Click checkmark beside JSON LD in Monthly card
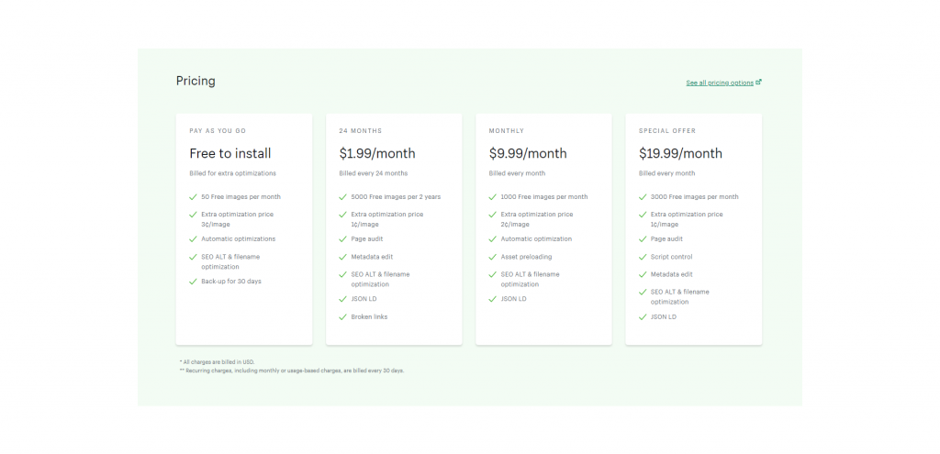 coord(493,299)
